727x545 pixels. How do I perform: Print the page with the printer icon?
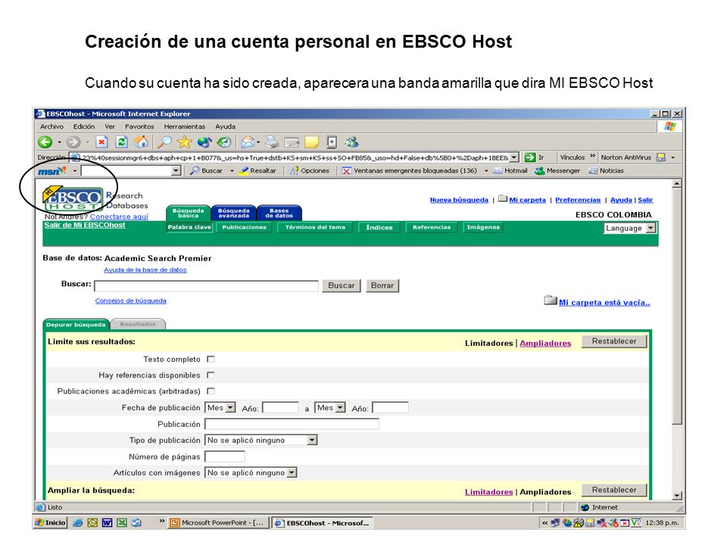272,142
